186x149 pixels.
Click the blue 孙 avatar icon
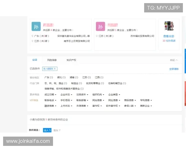(x=36, y=26)
